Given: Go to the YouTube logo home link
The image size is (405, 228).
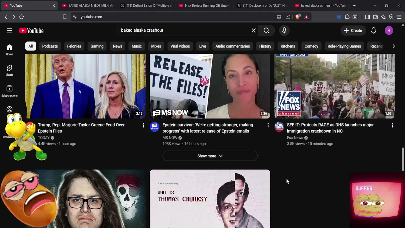Looking at the screenshot, I should 31,31.
